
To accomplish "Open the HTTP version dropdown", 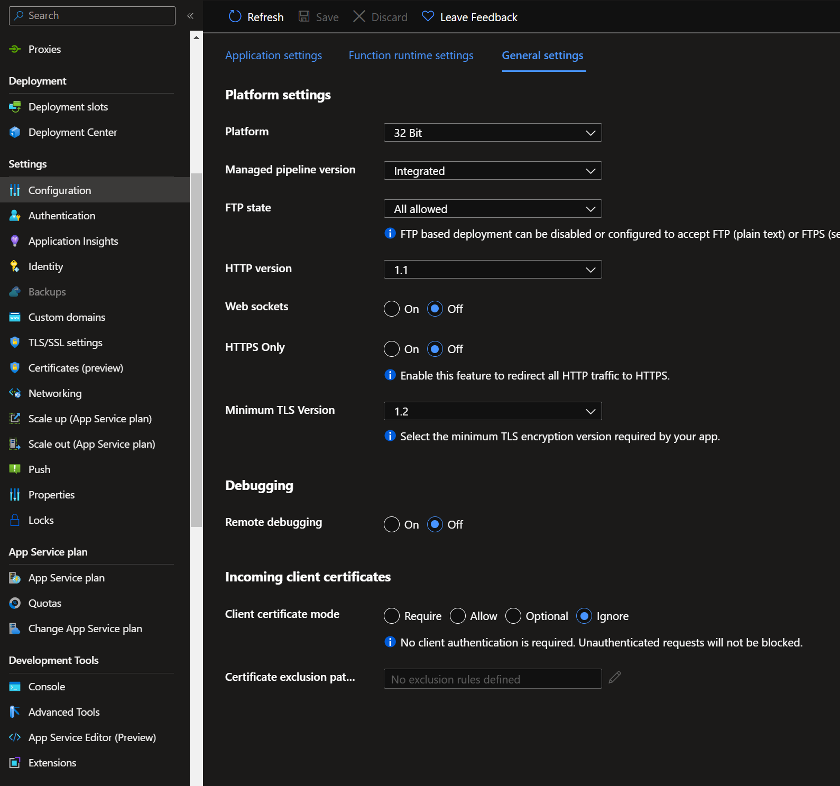I will 493,270.
